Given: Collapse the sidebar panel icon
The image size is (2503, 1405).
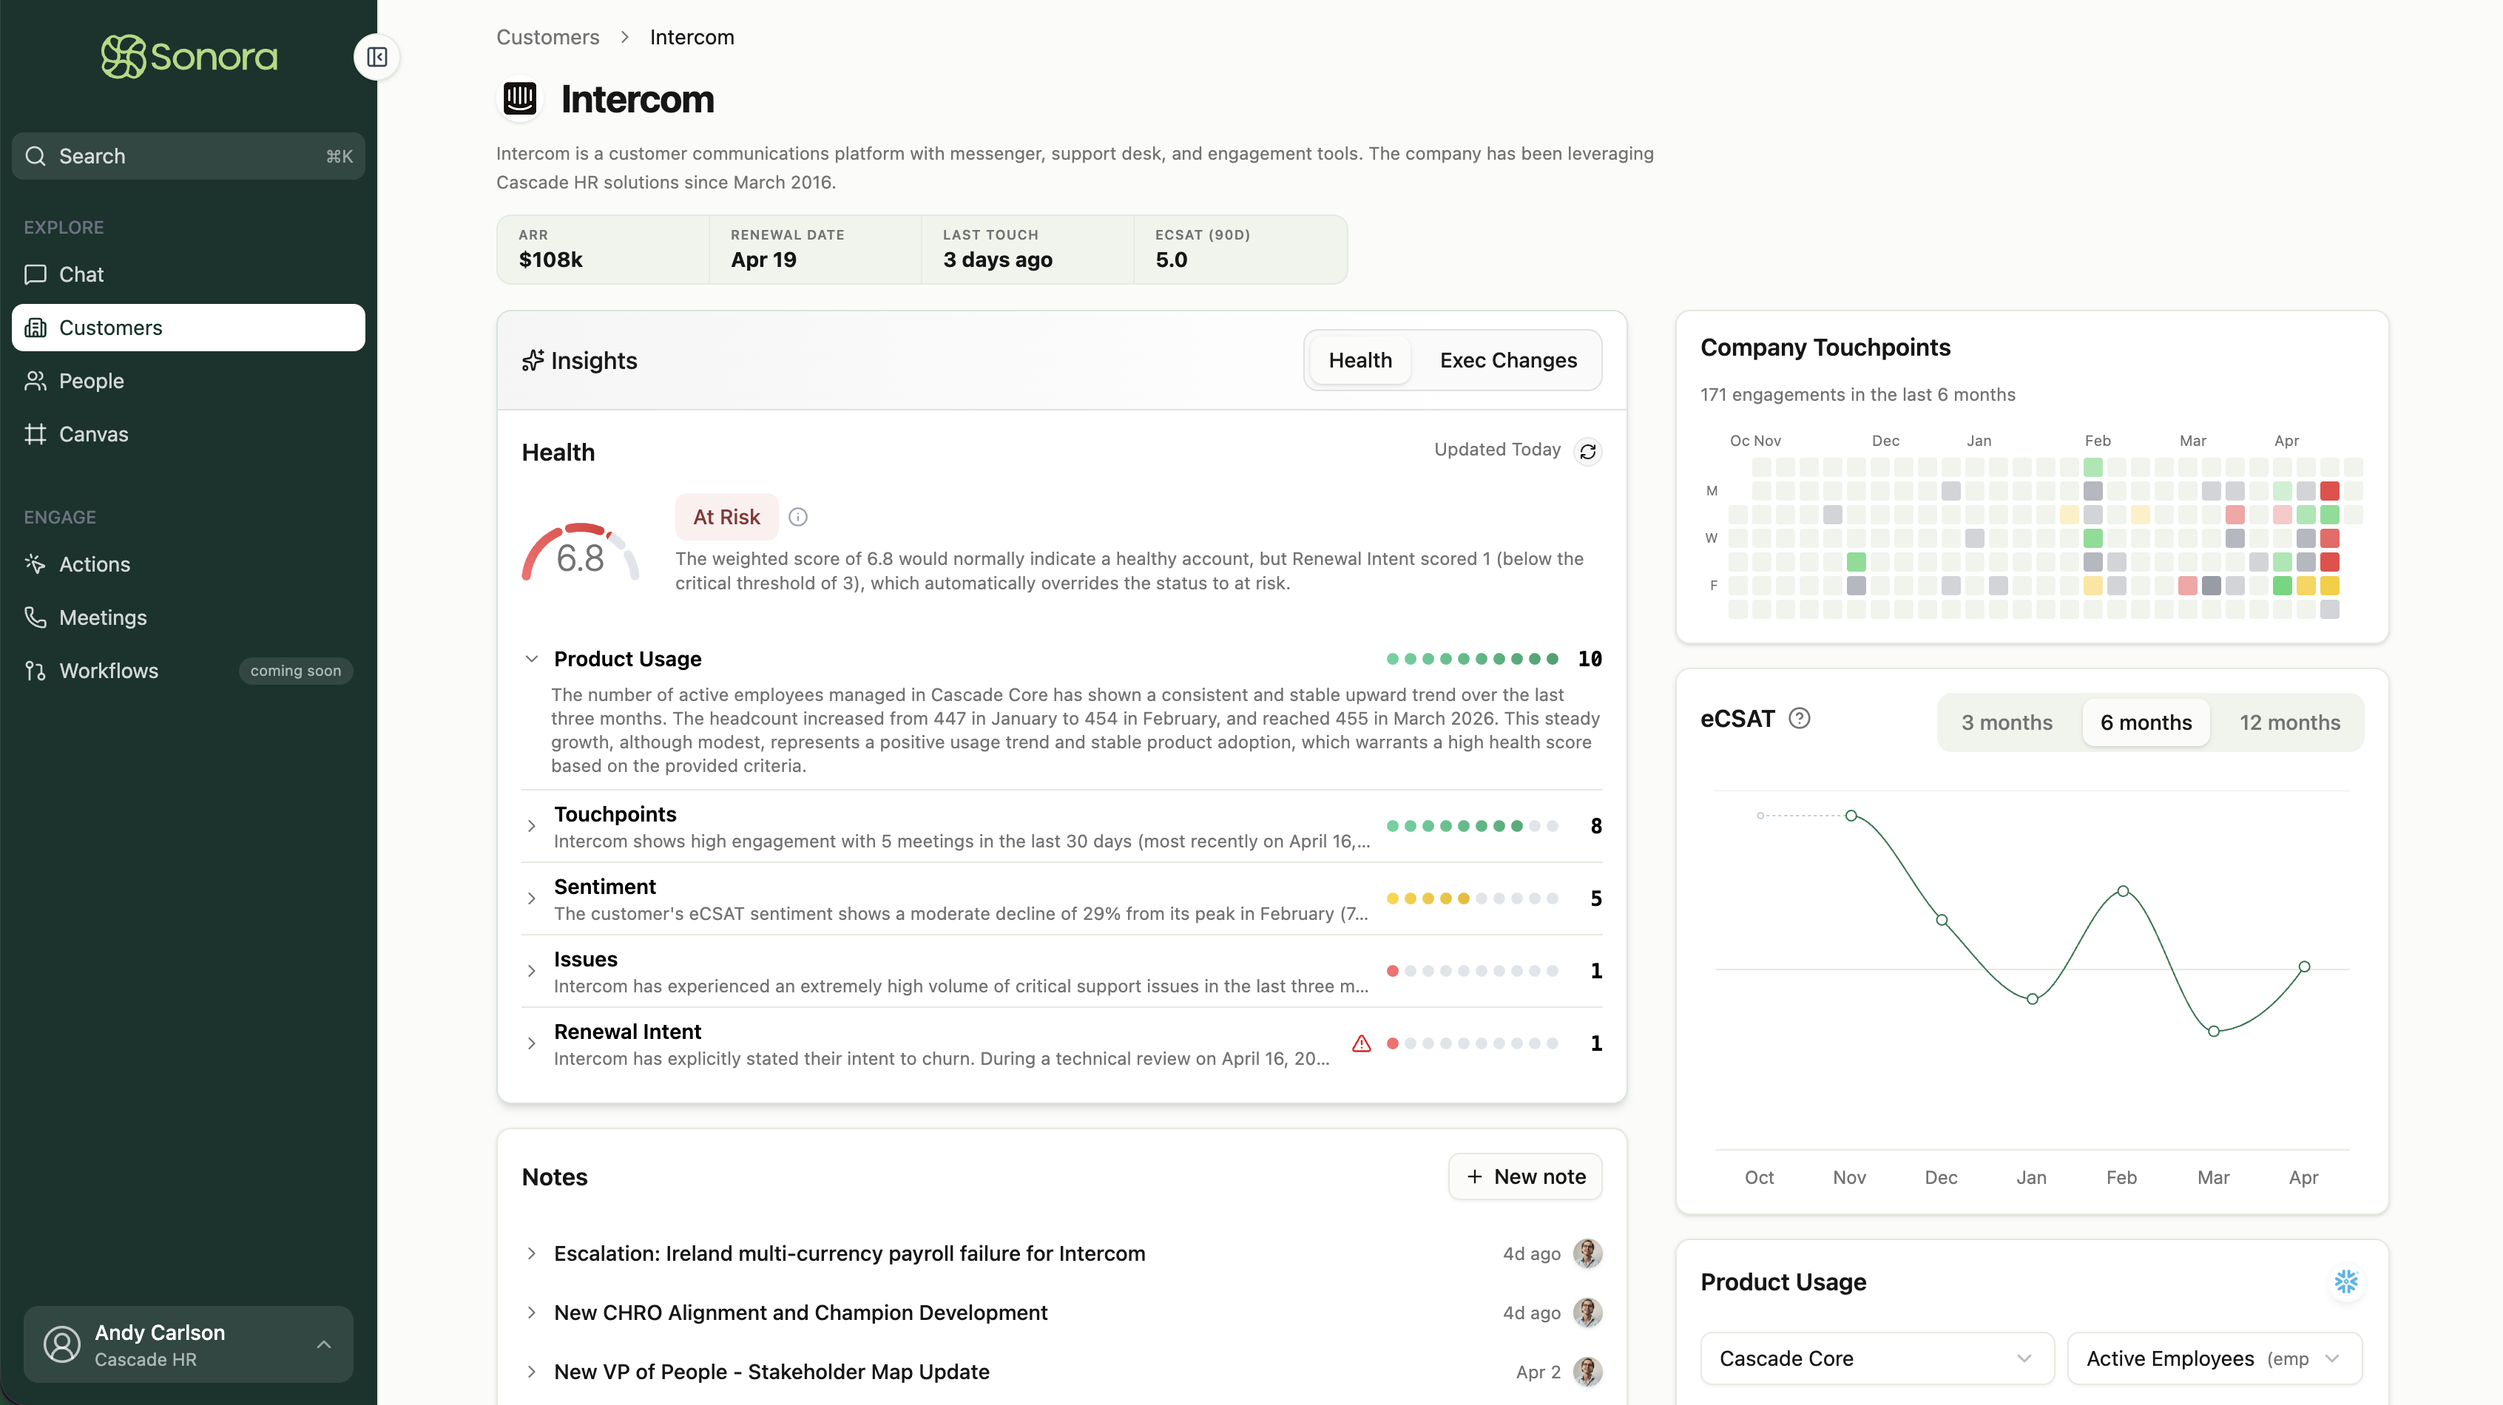Looking at the screenshot, I should pyautogui.click(x=377, y=58).
